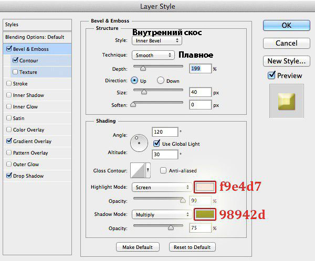The width and height of the screenshot is (315, 261).
Task: Click the Soften pixel field
Action: click(201, 105)
